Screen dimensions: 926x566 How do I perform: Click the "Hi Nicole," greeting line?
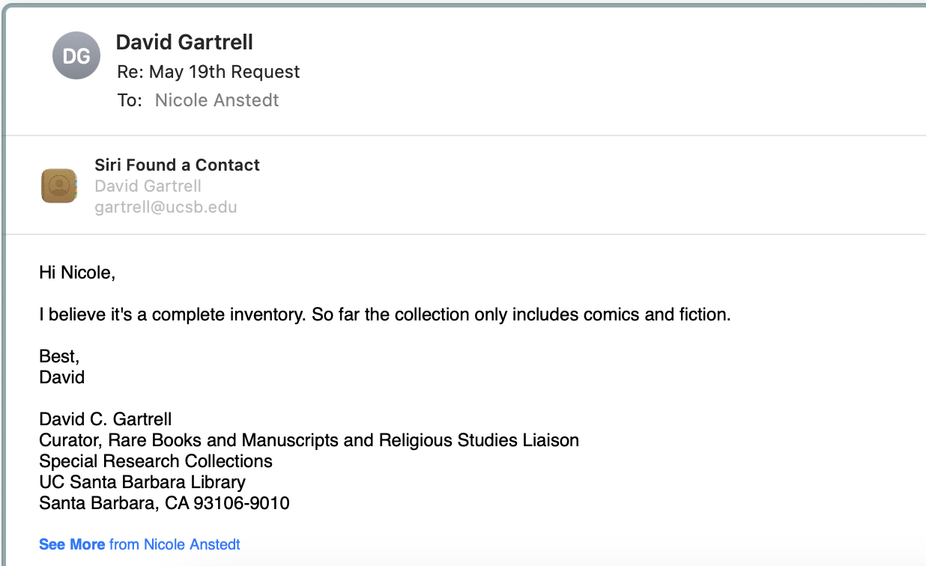pos(77,273)
